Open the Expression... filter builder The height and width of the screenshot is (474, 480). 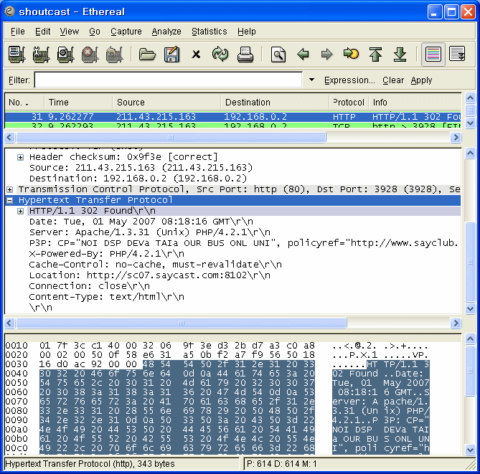click(349, 80)
